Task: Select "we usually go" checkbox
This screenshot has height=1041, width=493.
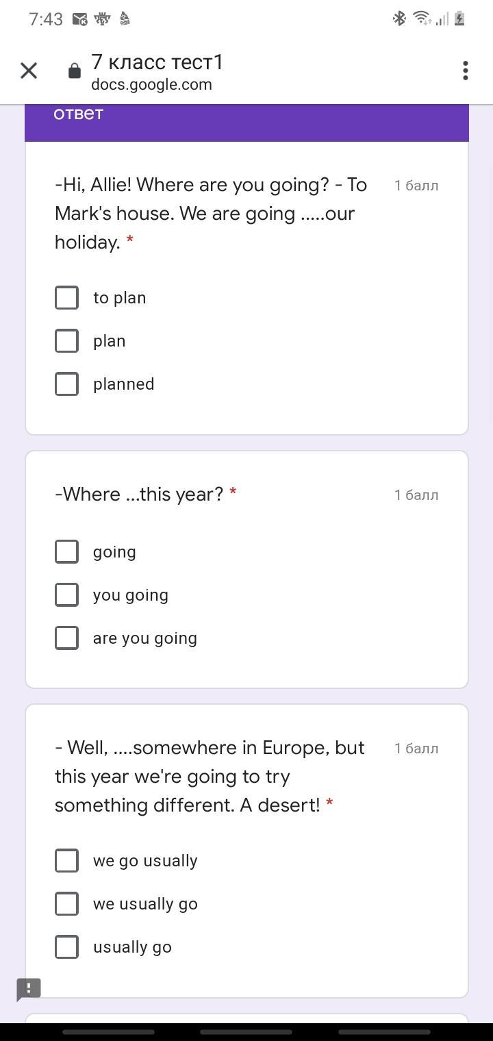Action: click(66, 904)
